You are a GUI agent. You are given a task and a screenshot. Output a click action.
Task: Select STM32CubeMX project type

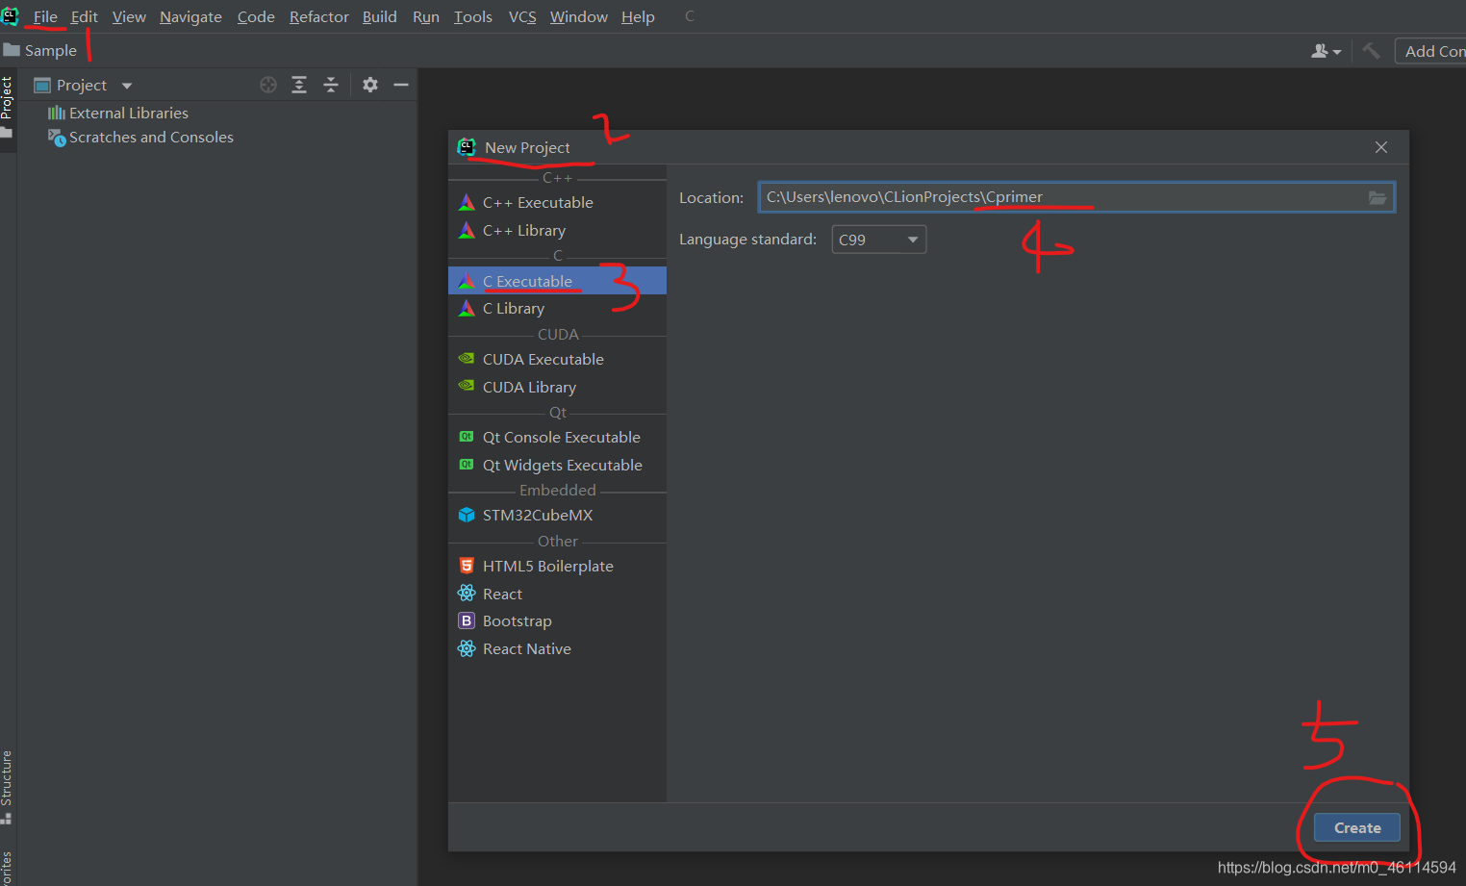coord(557,516)
